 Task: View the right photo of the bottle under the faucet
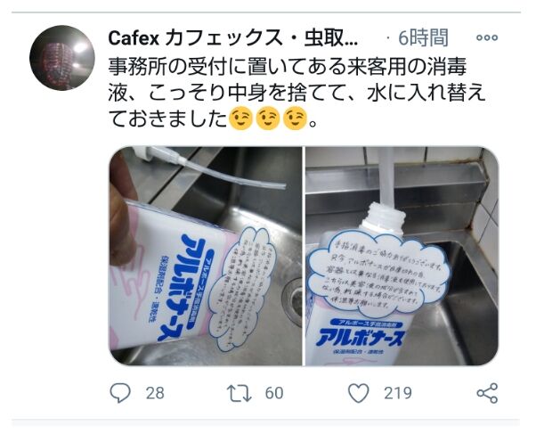402,256
